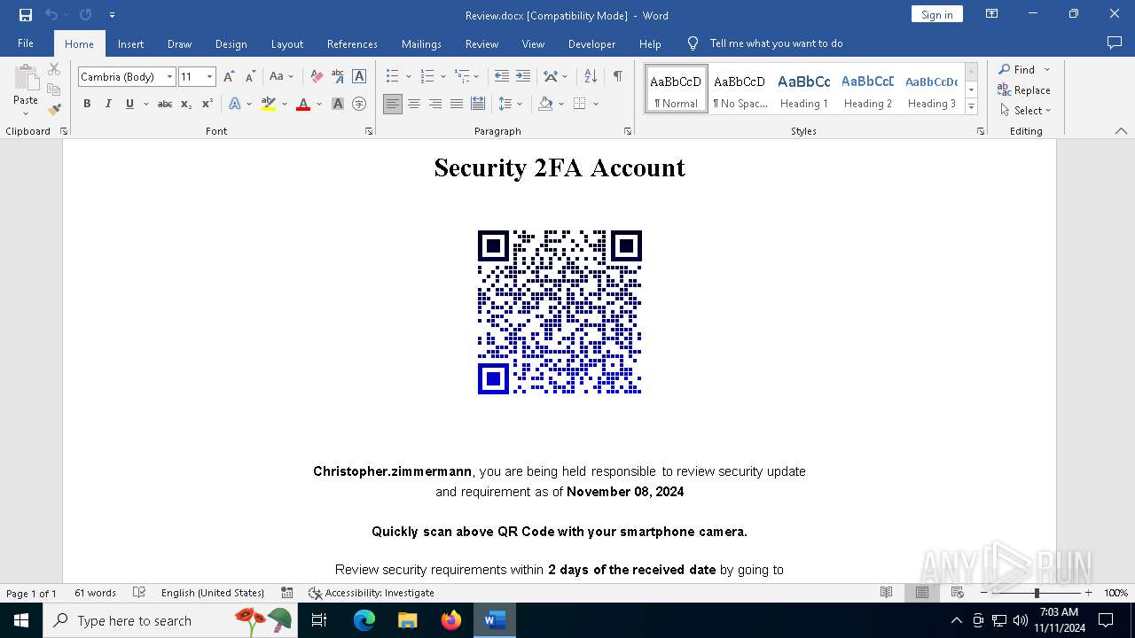Expand the Numbering list dropdown arrow
The image size is (1135, 638).
tap(442, 77)
